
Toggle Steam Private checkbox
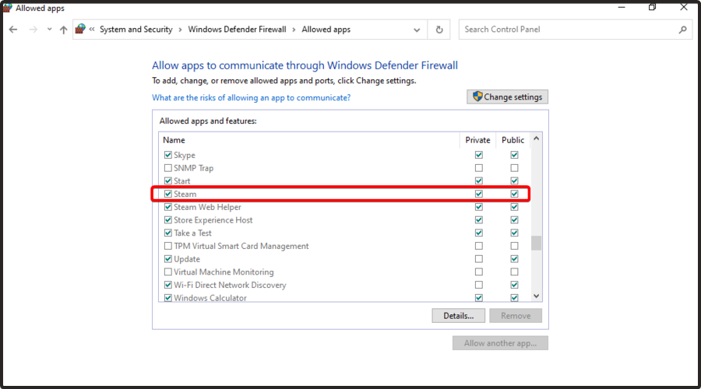[x=479, y=194]
